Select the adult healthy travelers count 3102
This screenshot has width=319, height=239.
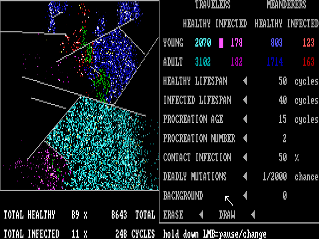click(x=203, y=62)
